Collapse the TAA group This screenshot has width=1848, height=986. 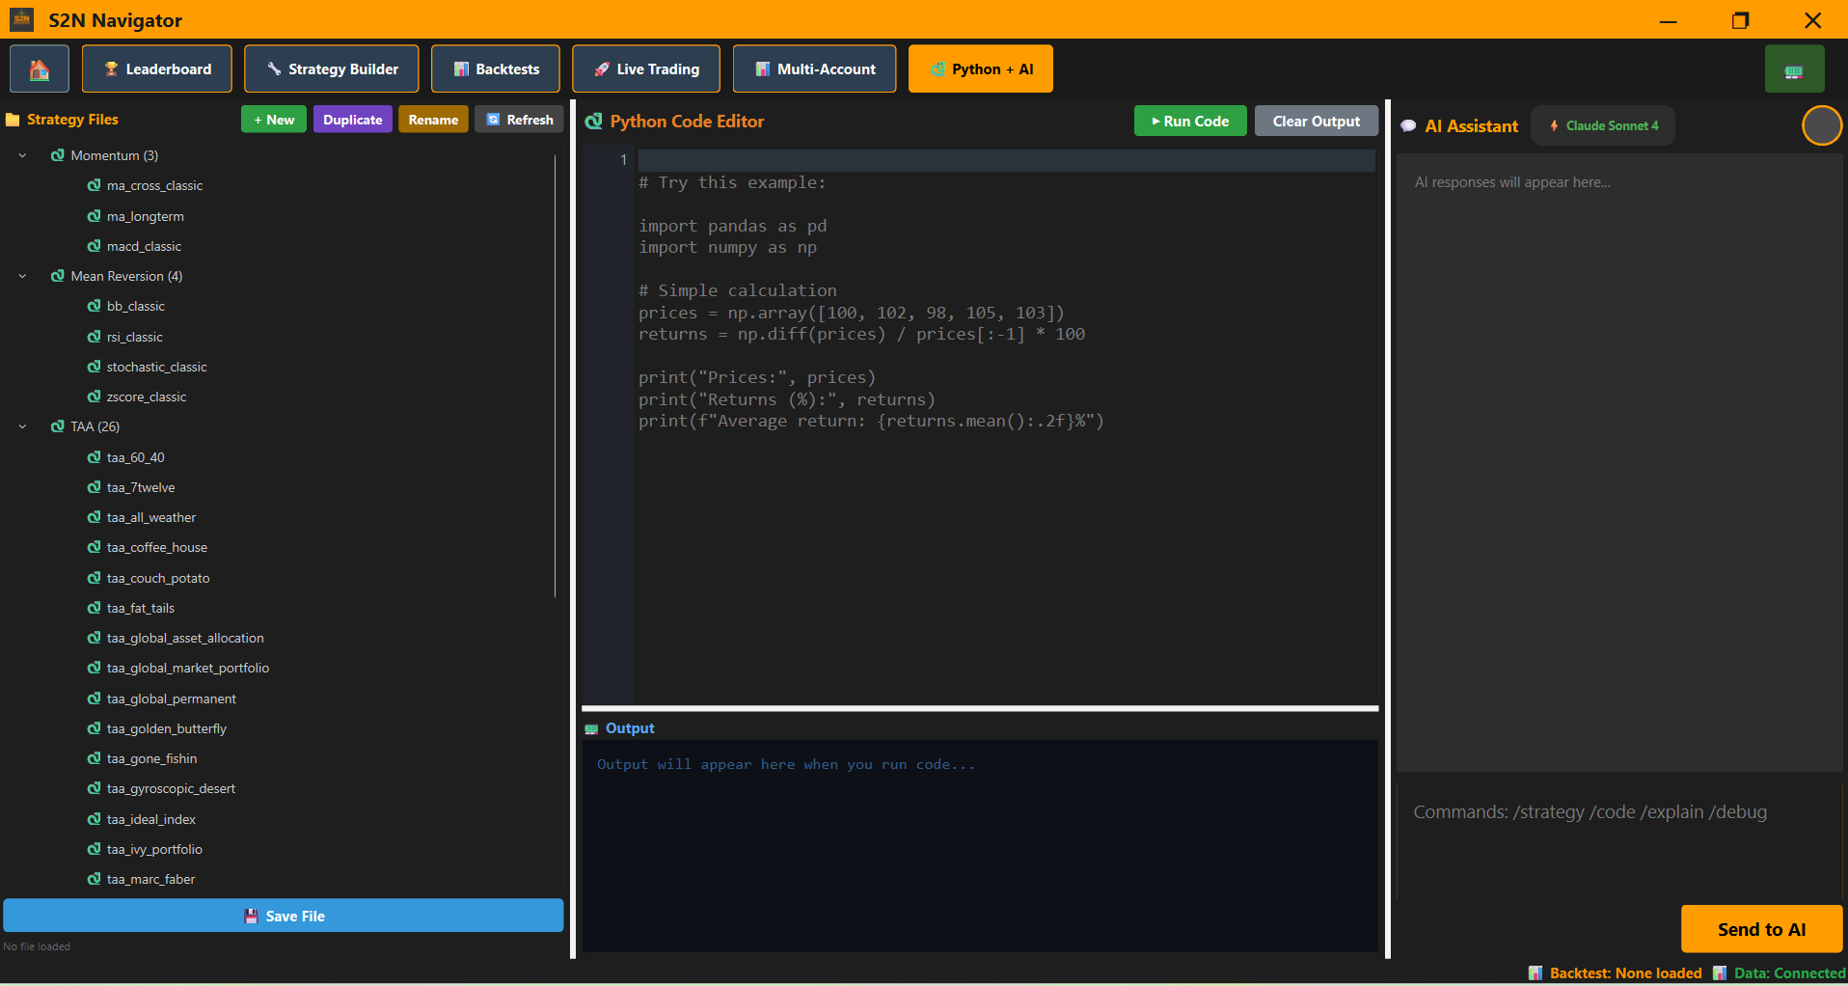(x=22, y=426)
